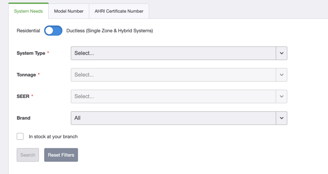
Task: Click the Tonnage dropdown chevron arrow
Action: pos(281,75)
